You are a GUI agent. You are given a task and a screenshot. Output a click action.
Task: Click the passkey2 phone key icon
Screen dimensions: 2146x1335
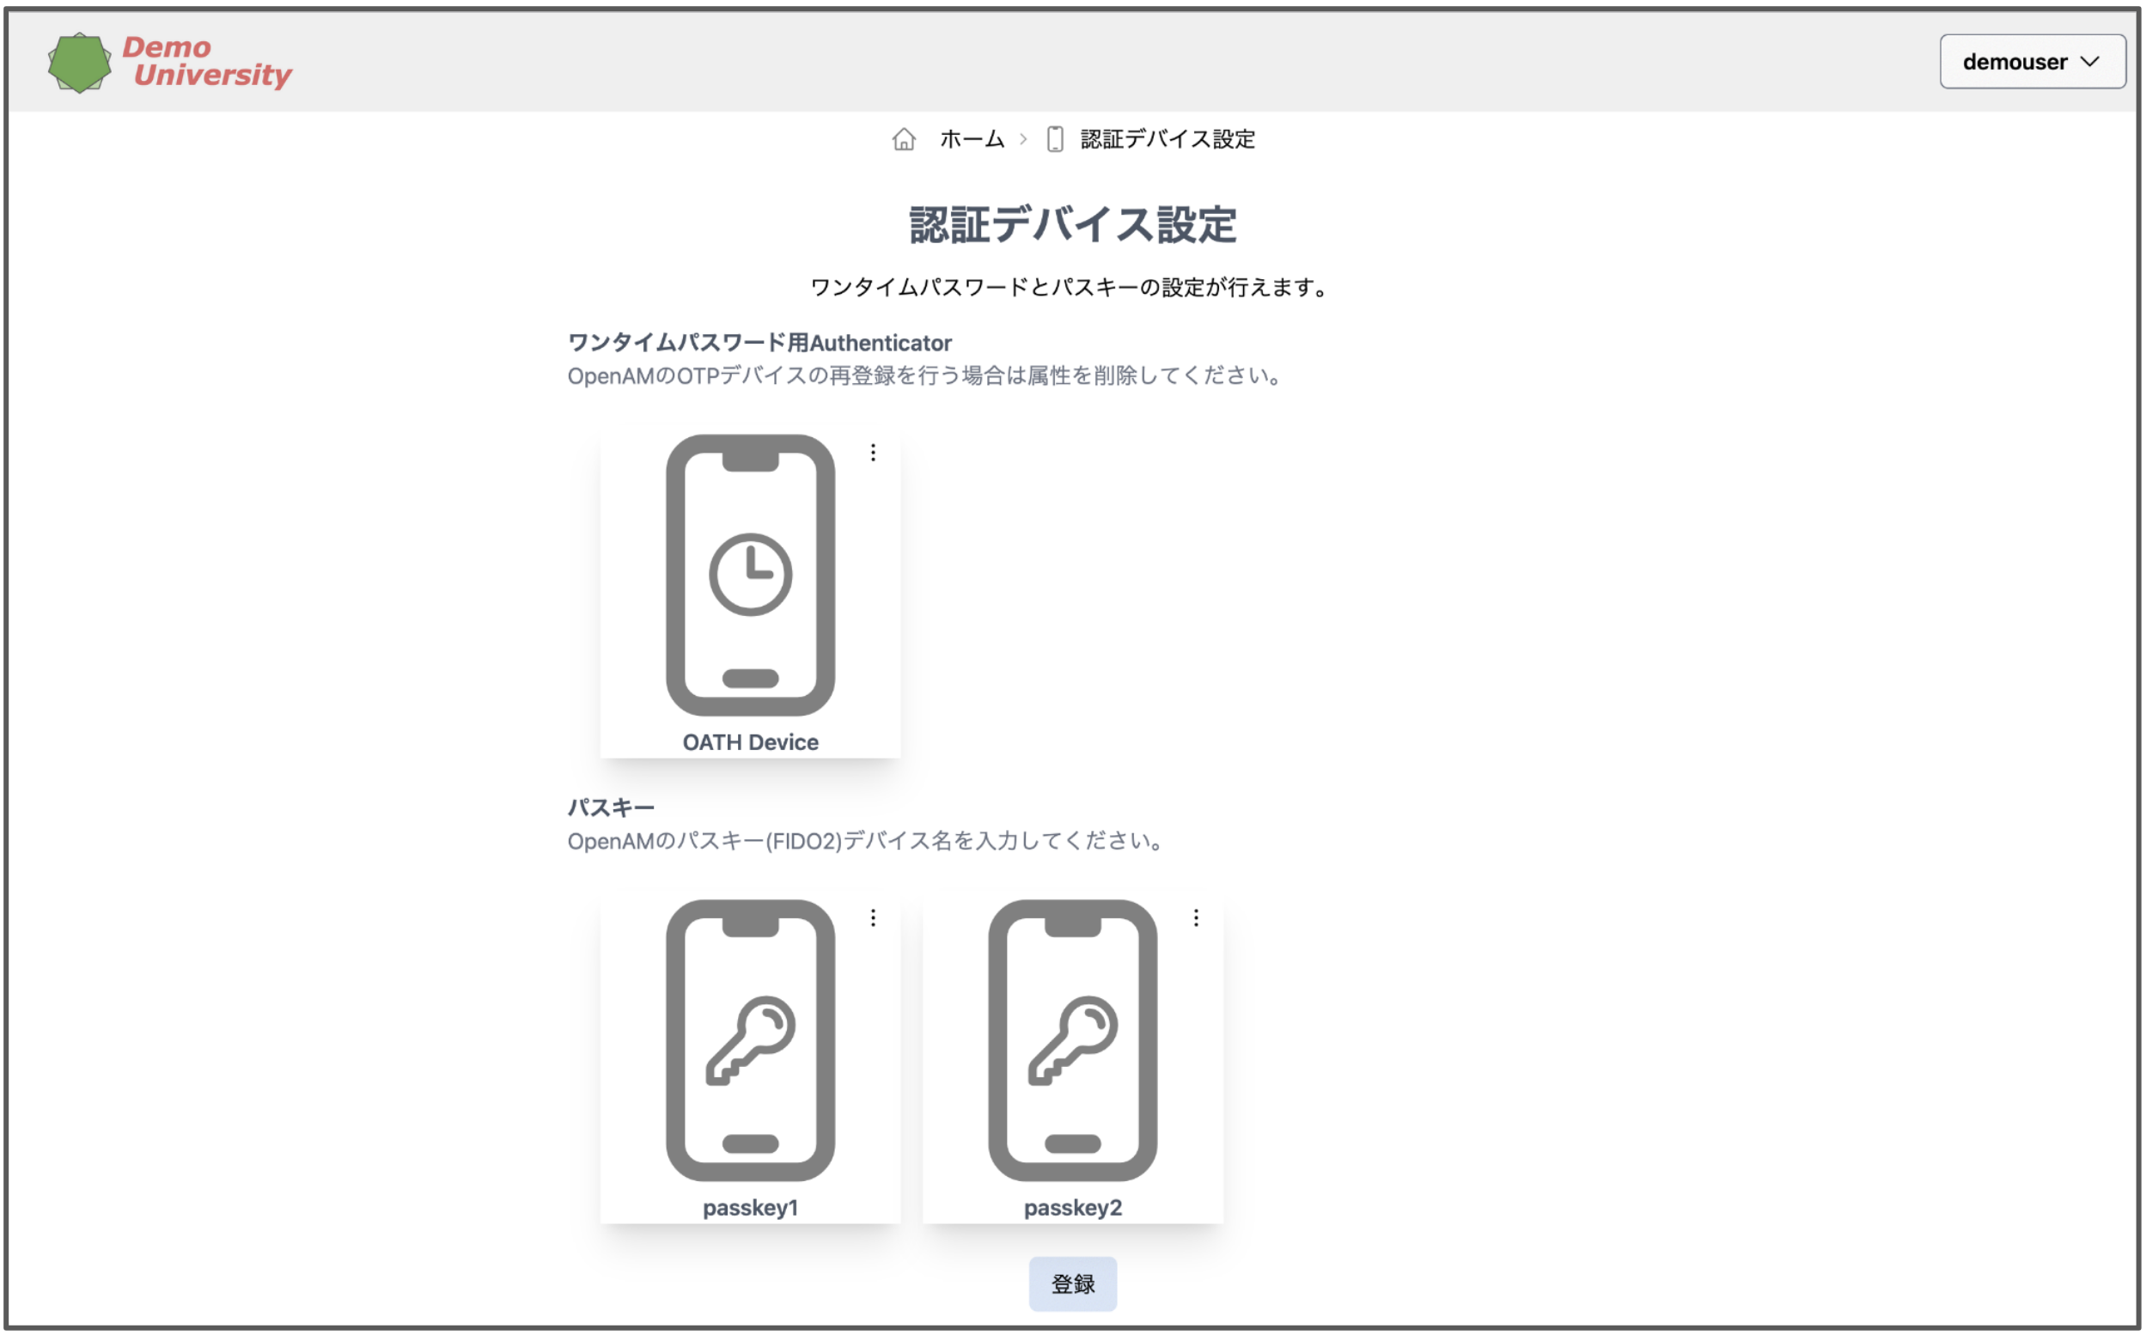tap(1071, 1040)
